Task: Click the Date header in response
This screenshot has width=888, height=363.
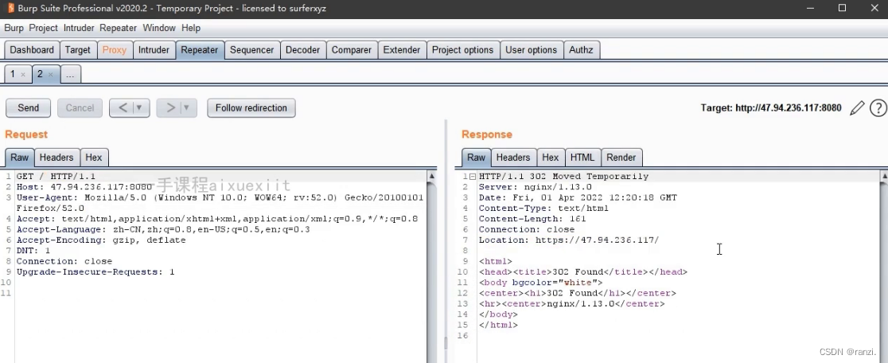Action: [x=578, y=197]
